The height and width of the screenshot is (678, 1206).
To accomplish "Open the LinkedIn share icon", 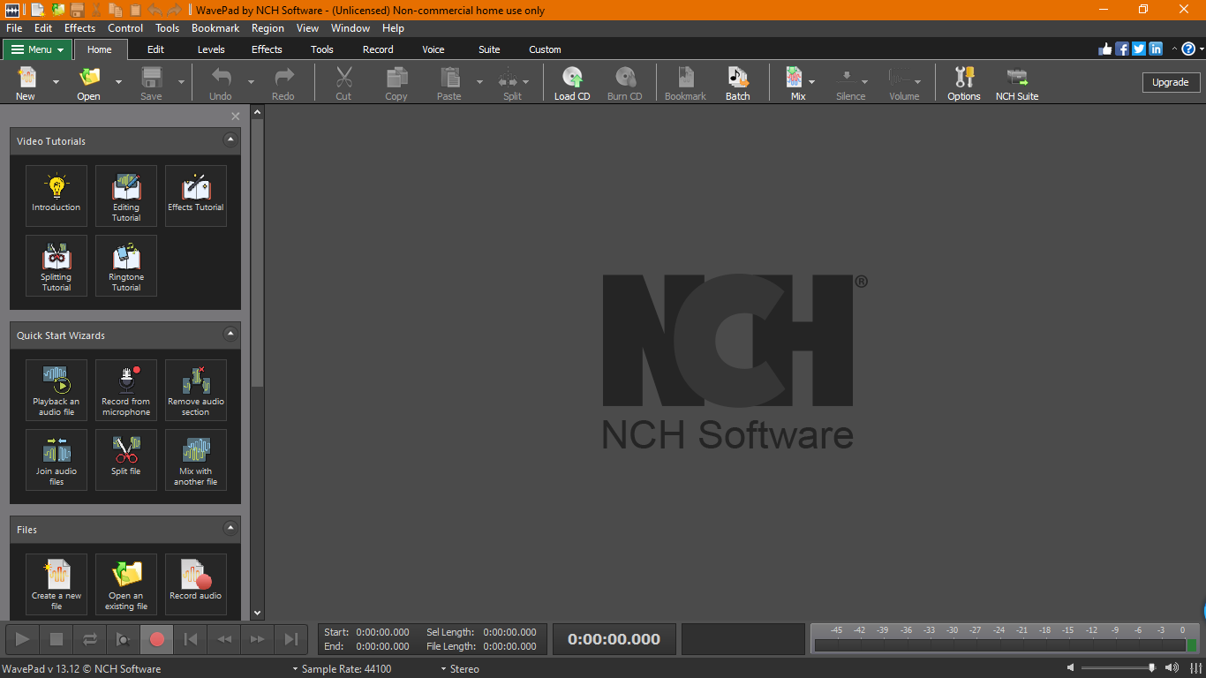I will 1156,49.
